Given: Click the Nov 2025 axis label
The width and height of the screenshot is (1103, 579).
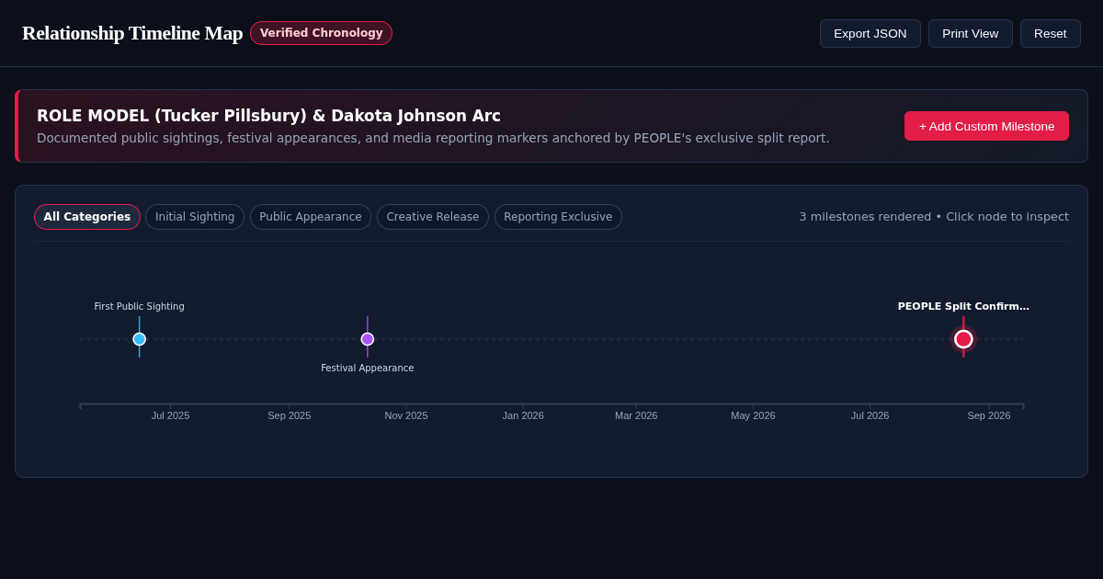Looking at the screenshot, I should (406, 415).
